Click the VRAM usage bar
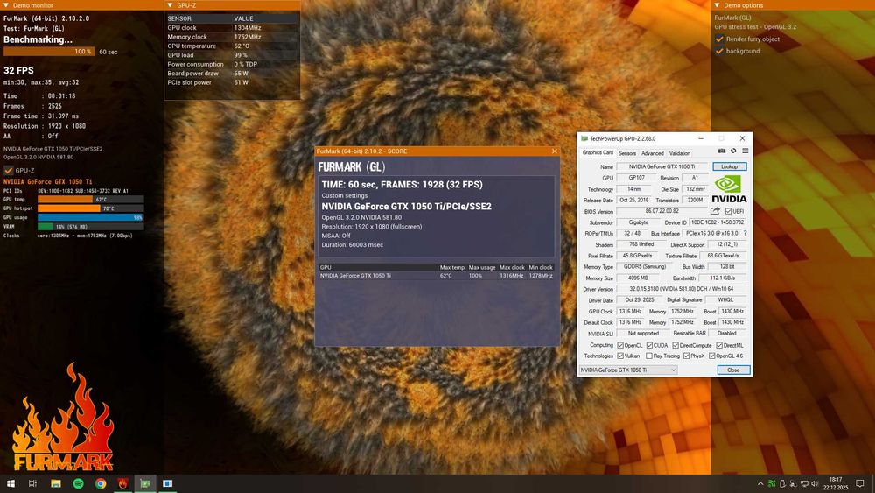The height and width of the screenshot is (493, 875). coord(90,227)
